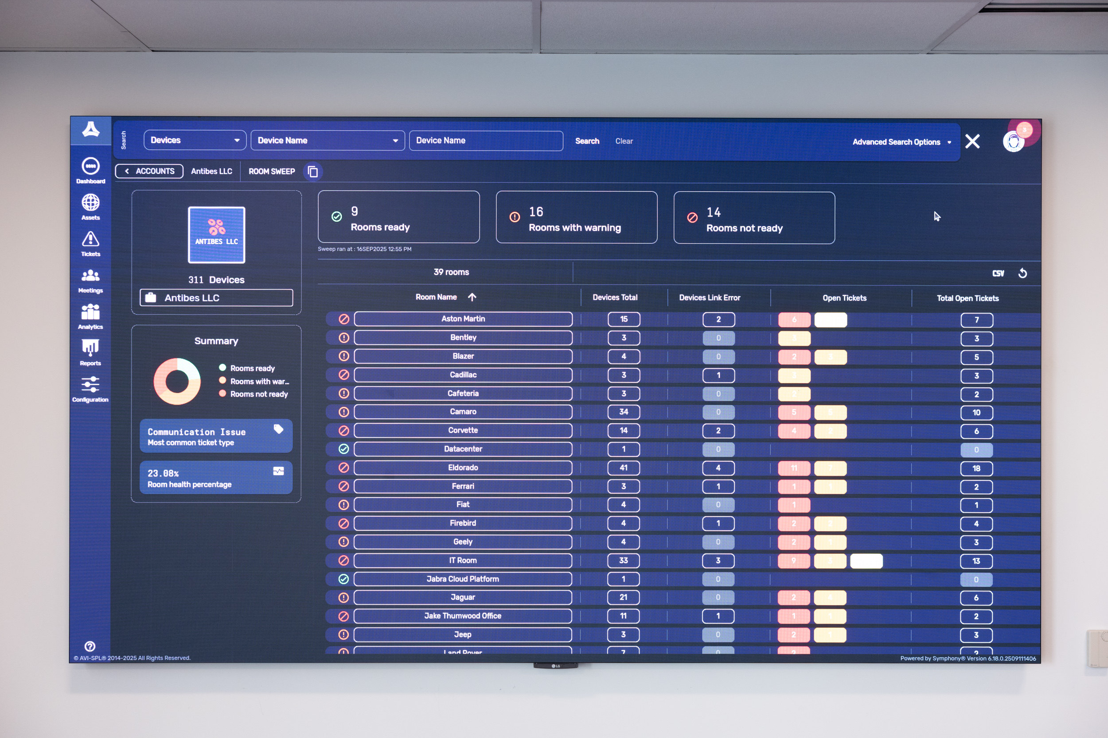Click the ready status icon for Jabra Cloud Platform
This screenshot has height=738, width=1108.
[344, 579]
